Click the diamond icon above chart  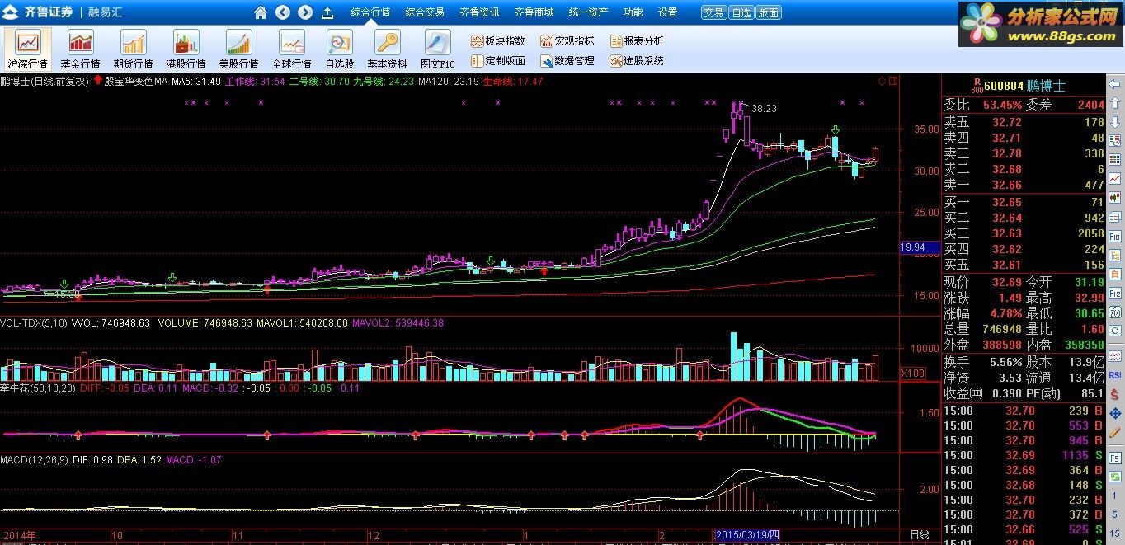pyautogui.click(x=882, y=81)
